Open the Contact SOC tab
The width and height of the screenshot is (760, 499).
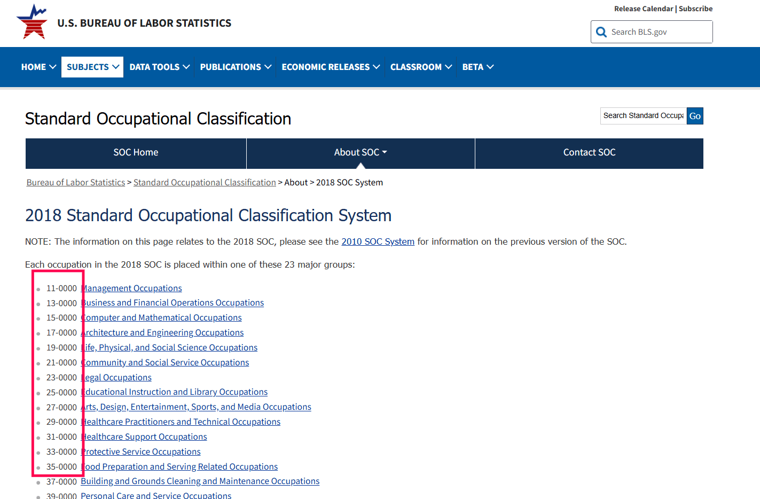pos(589,153)
